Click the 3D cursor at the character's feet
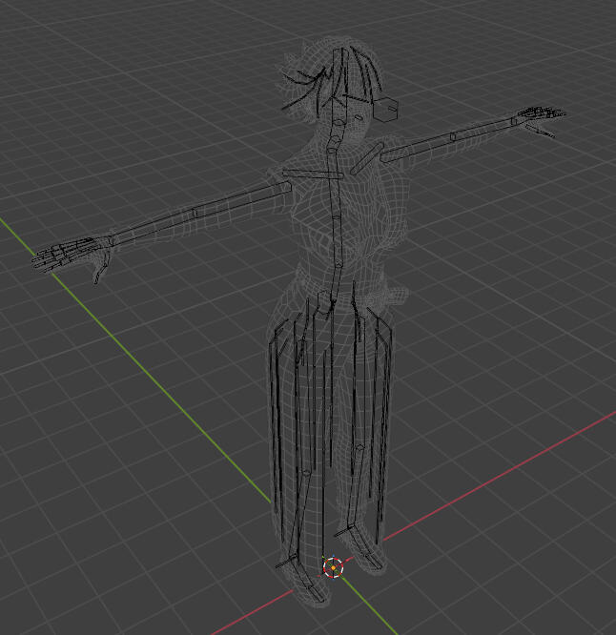This screenshot has width=616, height=635. pos(333,567)
